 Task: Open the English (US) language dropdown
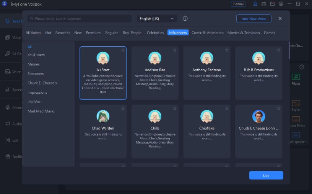(157, 19)
